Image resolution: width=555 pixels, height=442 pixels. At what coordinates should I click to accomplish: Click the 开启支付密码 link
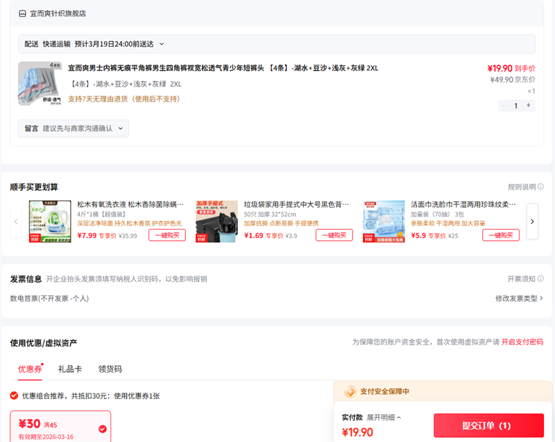point(522,342)
